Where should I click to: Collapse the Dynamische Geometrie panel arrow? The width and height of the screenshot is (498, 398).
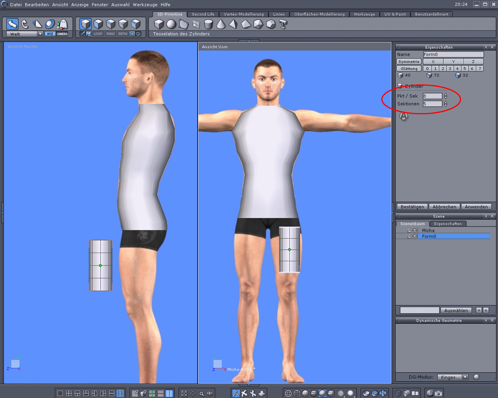pos(486,320)
